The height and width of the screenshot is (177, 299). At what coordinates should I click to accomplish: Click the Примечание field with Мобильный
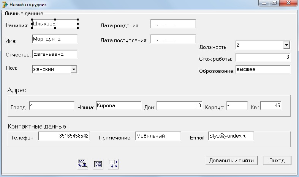158,136
